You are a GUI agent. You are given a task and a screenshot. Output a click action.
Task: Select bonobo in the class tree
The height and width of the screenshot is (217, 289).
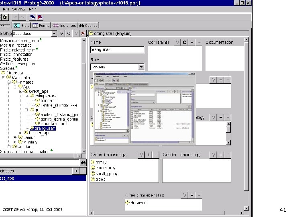pyautogui.click(x=47, y=101)
